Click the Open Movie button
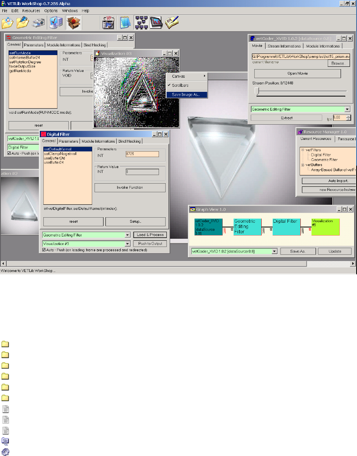357x456 pixels. coord(297,73)
